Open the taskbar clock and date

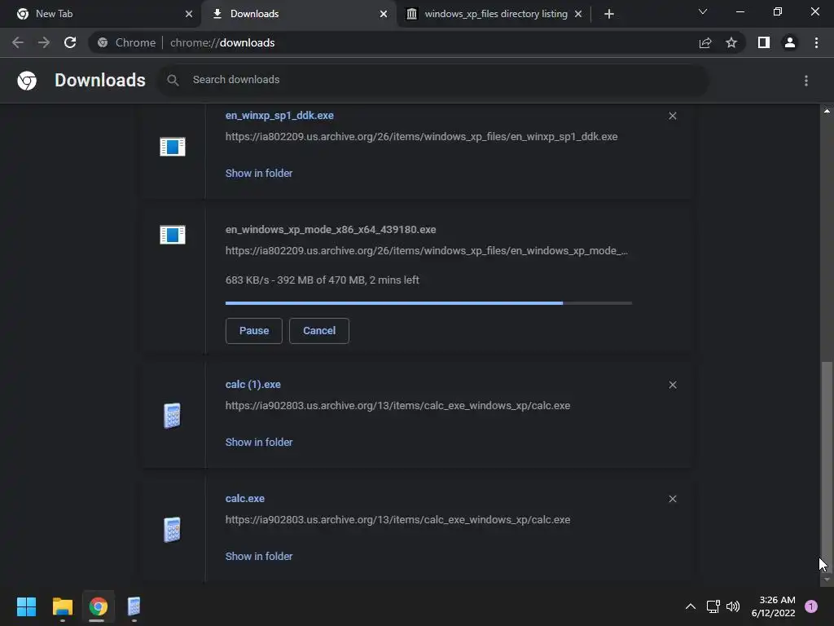[773, 606]
